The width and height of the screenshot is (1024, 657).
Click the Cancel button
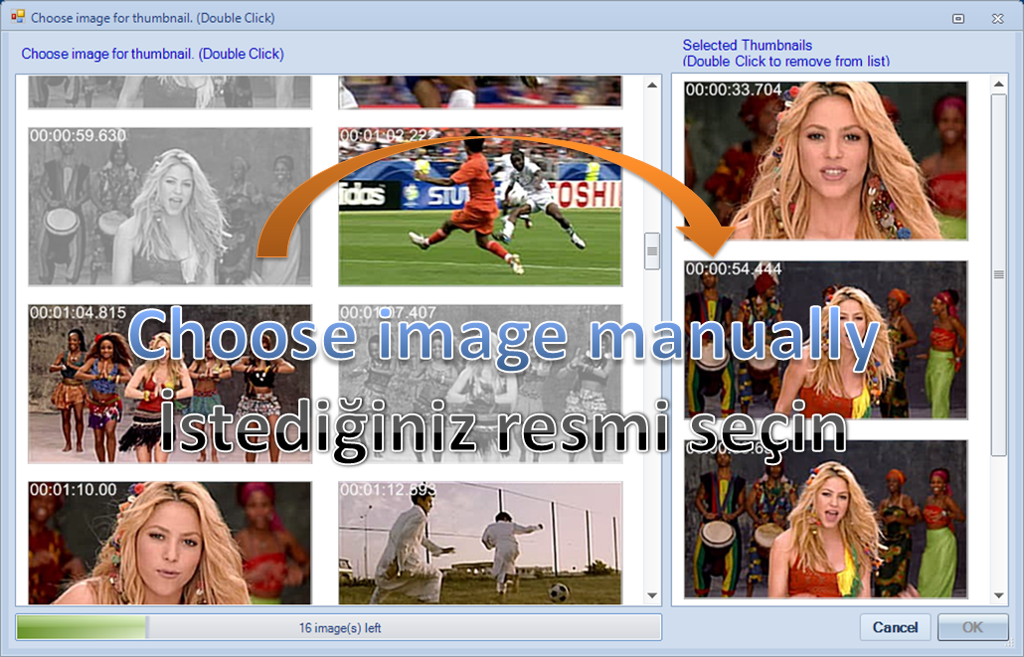[x=895, y=627]
